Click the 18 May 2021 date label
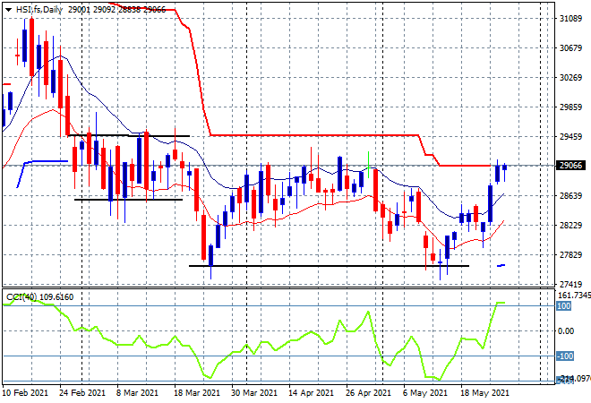Image resolution: width=591 pixels, height=403 pixels. 484,393
